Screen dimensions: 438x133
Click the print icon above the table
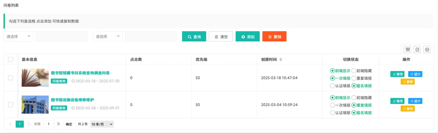click(x=427, y=49)
